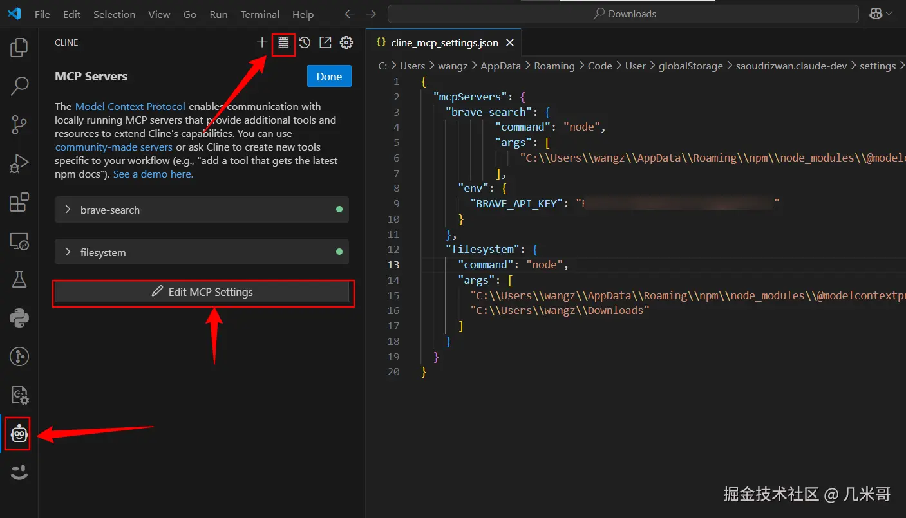Open Cline task history icon

tap(305, 42)
